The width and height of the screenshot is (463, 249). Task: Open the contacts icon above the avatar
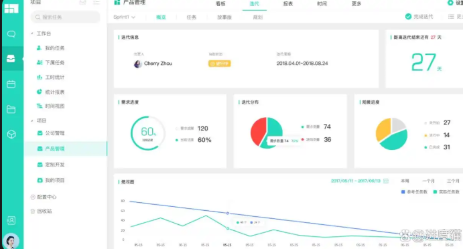[x=11, y=220]
